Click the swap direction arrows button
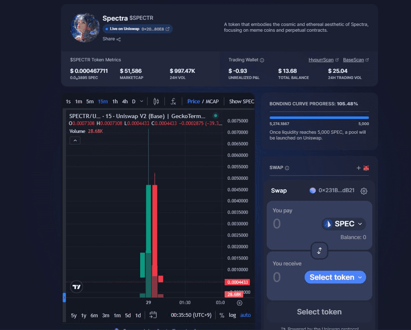 [319, 251]
